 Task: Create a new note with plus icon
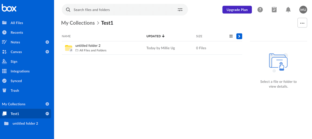(x=47, y=42)
